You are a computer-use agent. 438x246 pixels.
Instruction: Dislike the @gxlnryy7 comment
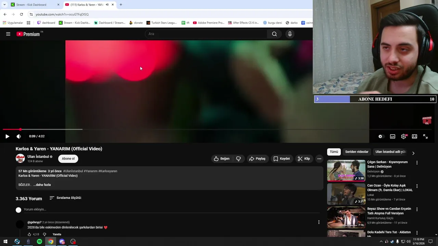tap(44, 234)
